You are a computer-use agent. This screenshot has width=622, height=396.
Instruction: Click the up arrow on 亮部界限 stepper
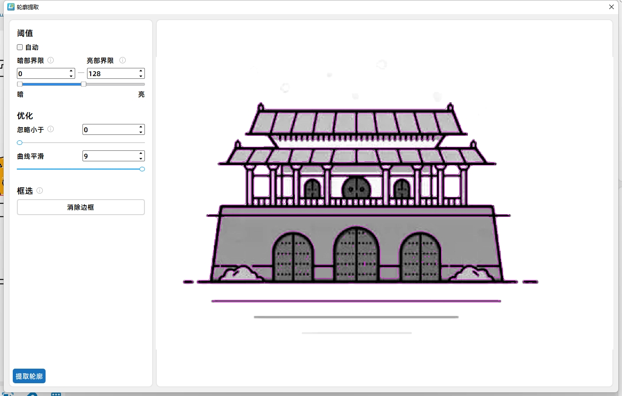(140, 71)
